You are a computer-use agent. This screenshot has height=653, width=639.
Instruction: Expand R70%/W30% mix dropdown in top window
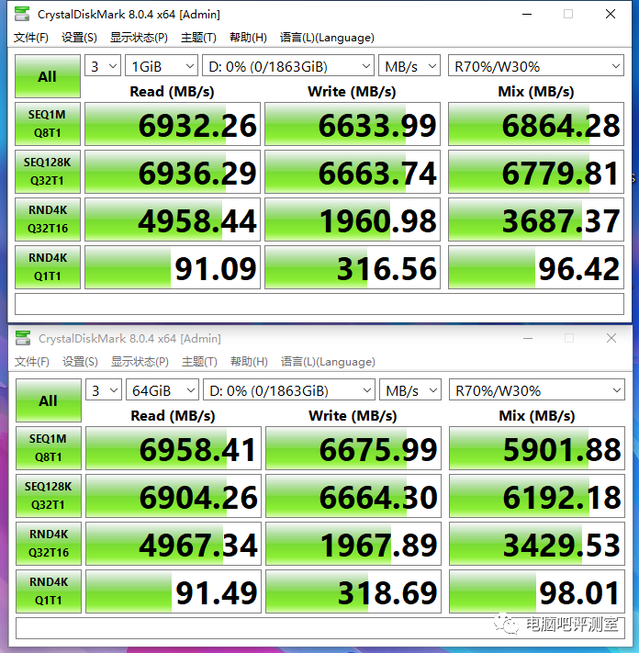click(x=536, y=66)
